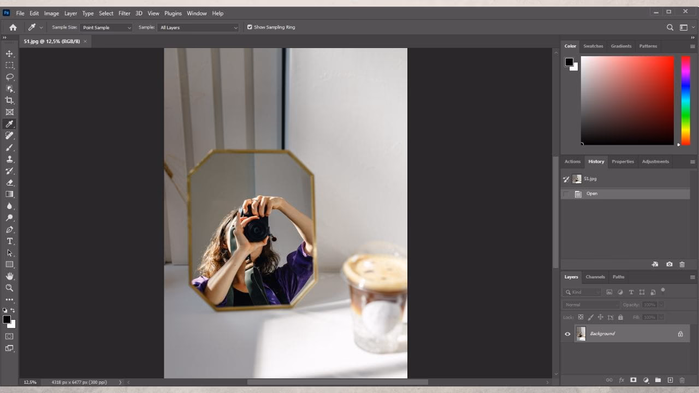This screenshot has height=393, width=699.
Task: Choose the Crop tool
Action: (9, 100)
